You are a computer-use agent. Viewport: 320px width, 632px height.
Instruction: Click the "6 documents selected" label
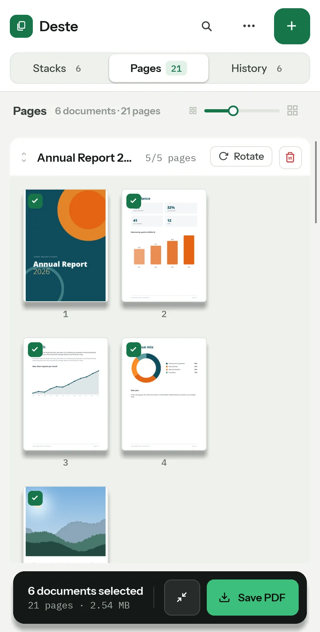(x=85, y=591)
